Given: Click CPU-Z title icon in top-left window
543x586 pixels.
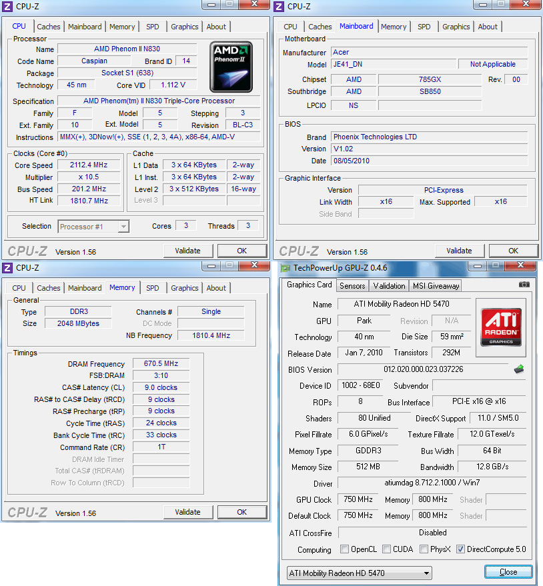Looking at the screenshot, I should click(x=7, y=7).
